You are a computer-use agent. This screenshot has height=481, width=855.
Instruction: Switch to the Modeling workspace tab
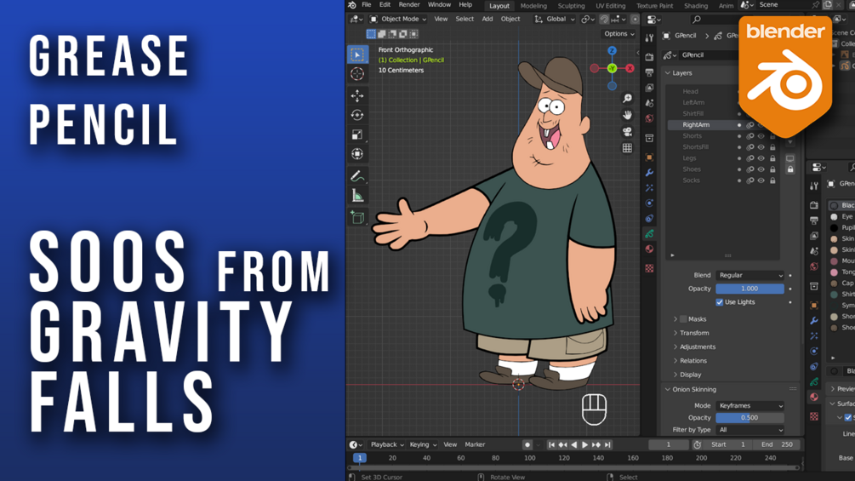click(x=533, y=6)
